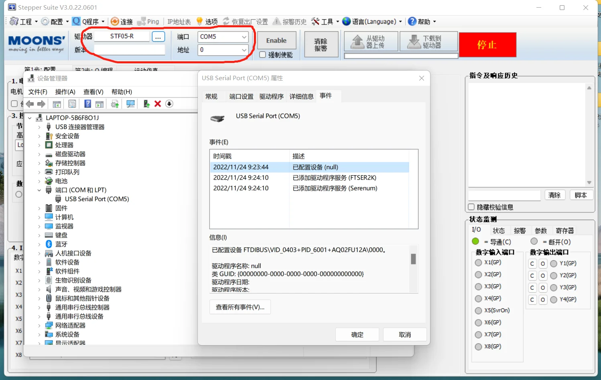Click the 连接 (Connect) toolbar icon
The height and width of the screenshot is (380, 601).
pyautogui.click(x=115, y=22)
